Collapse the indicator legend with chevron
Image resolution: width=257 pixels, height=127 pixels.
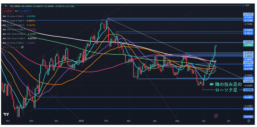pyautogui.click(x=5, y=52)
